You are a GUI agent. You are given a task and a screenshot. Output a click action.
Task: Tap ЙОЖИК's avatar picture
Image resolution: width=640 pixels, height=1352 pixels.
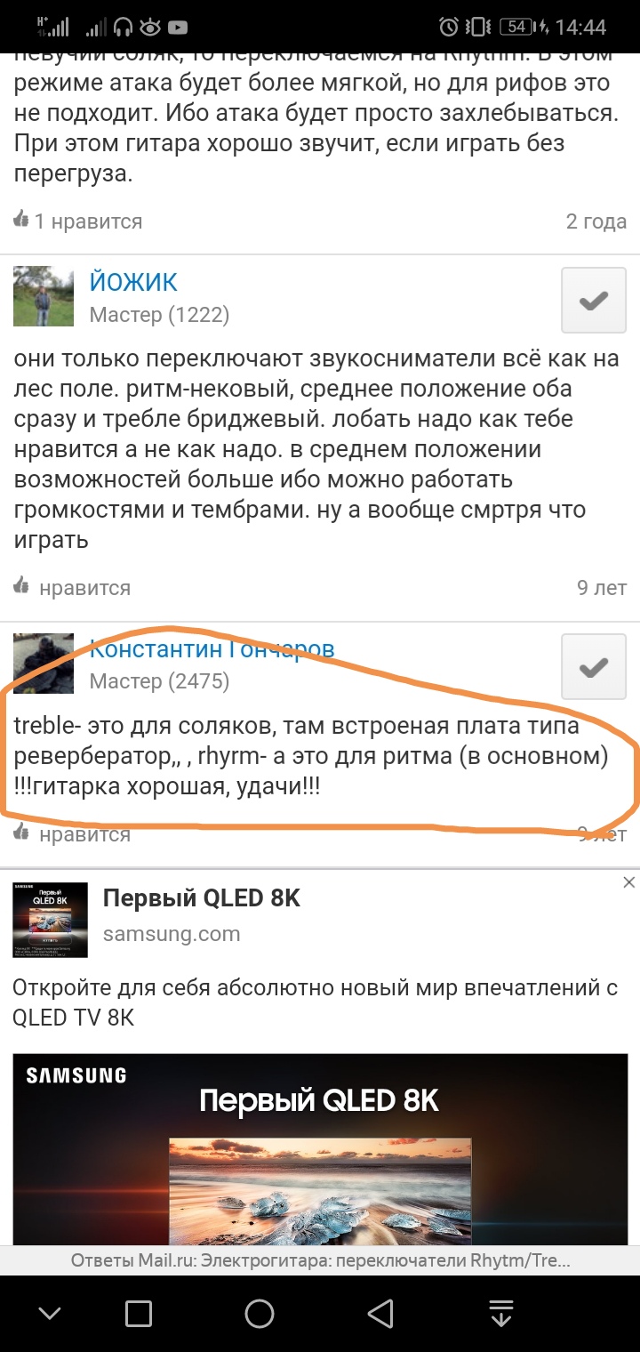pyautogui.click(x=44, y=296)
